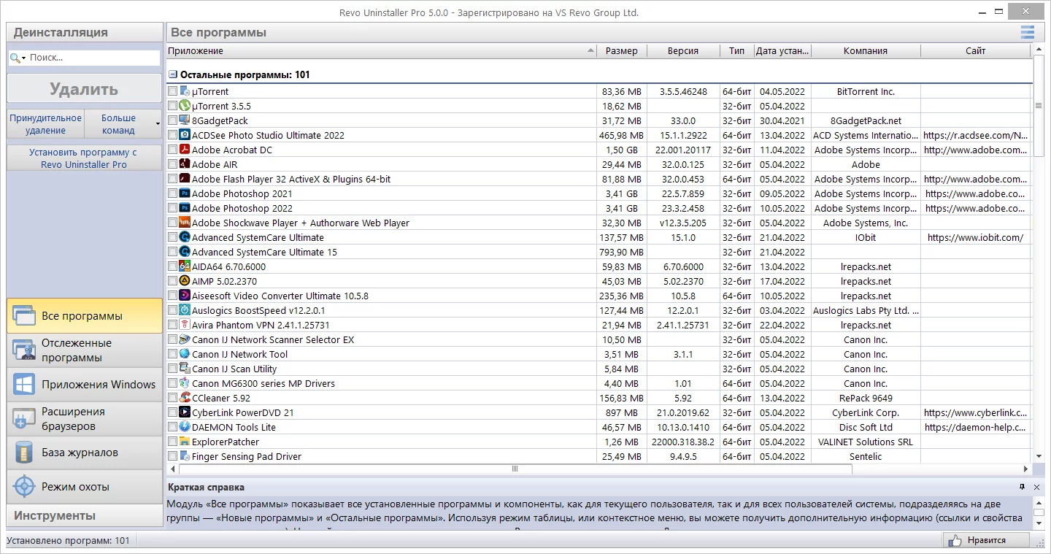Image resolution: width=1051 pixels, height=554 pixels.
Task: Expand the Больше команд dropdown
Action: pyautogui.click(x=123, y=124)
